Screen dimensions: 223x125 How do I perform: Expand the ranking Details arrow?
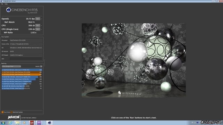pyautogui.click(x=41, y=66)
